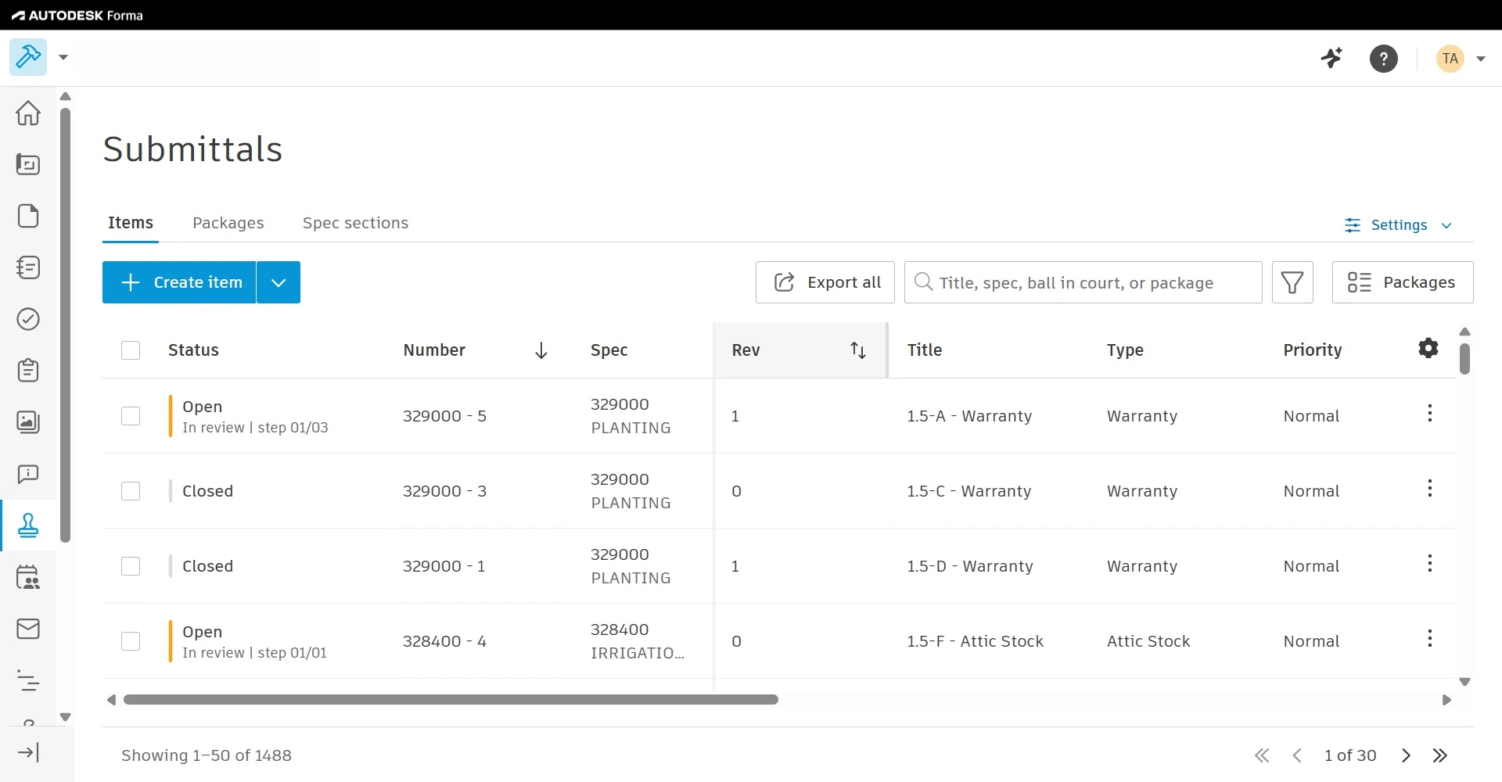Open the Issues checkmark circle icon
The width and height of the screenshot is (1502, 782).
point(28,319)
